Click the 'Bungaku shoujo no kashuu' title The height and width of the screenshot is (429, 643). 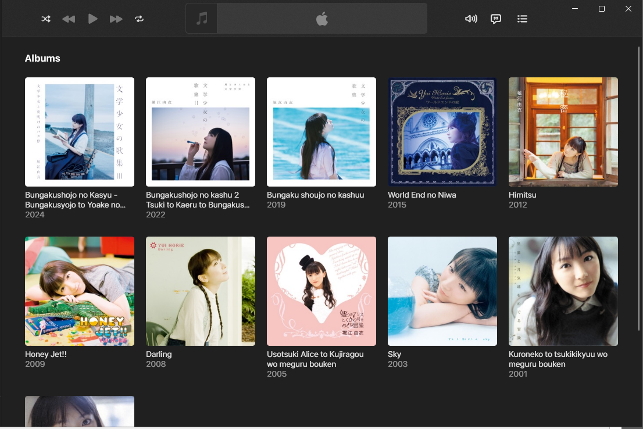tap(315, 195)
